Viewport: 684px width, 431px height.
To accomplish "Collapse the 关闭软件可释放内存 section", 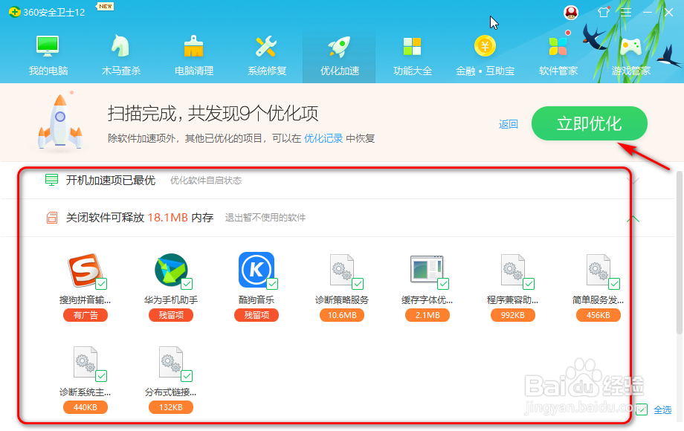I will coord(633,218).
